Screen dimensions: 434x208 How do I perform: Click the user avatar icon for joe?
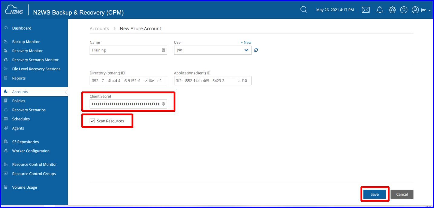(415, 10)
